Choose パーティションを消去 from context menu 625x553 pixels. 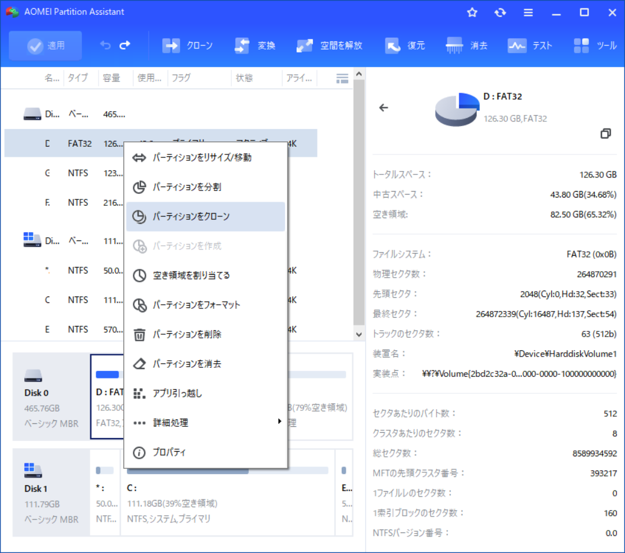205,364
